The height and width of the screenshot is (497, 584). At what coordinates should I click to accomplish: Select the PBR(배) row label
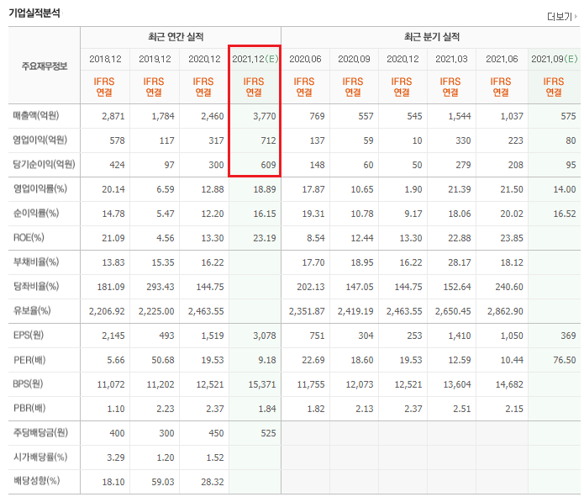click(29, 408)
